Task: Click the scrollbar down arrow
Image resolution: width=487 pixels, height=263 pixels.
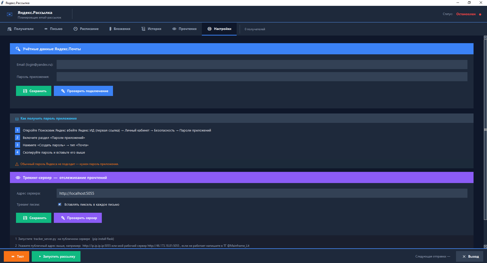Action: pos(485,246)
